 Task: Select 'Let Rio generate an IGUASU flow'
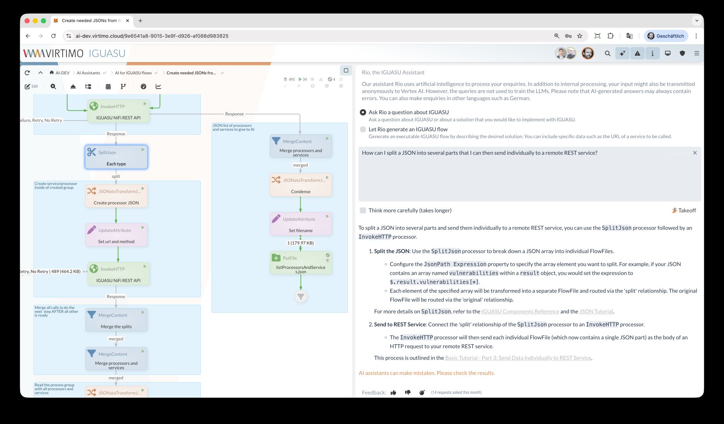(362, 129)
